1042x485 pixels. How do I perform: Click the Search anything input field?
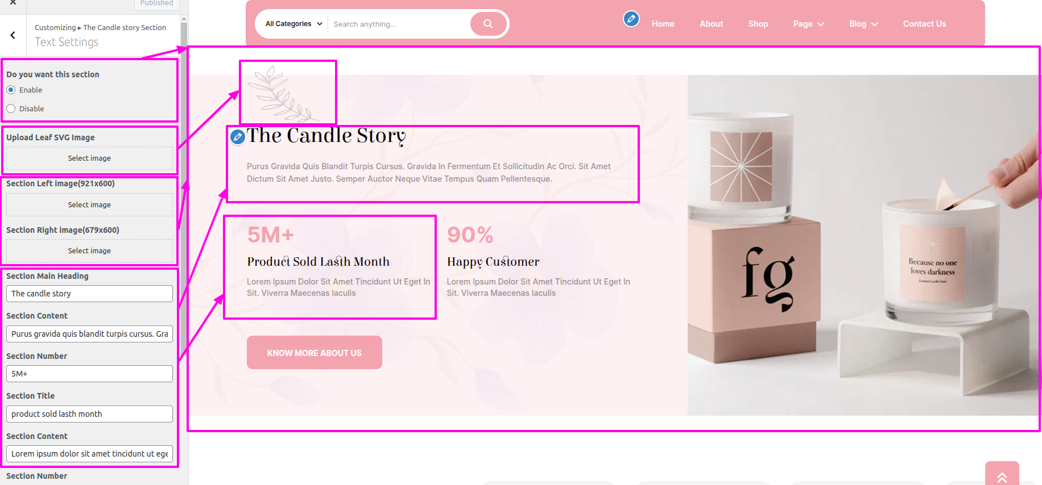(x=398, y=24)
